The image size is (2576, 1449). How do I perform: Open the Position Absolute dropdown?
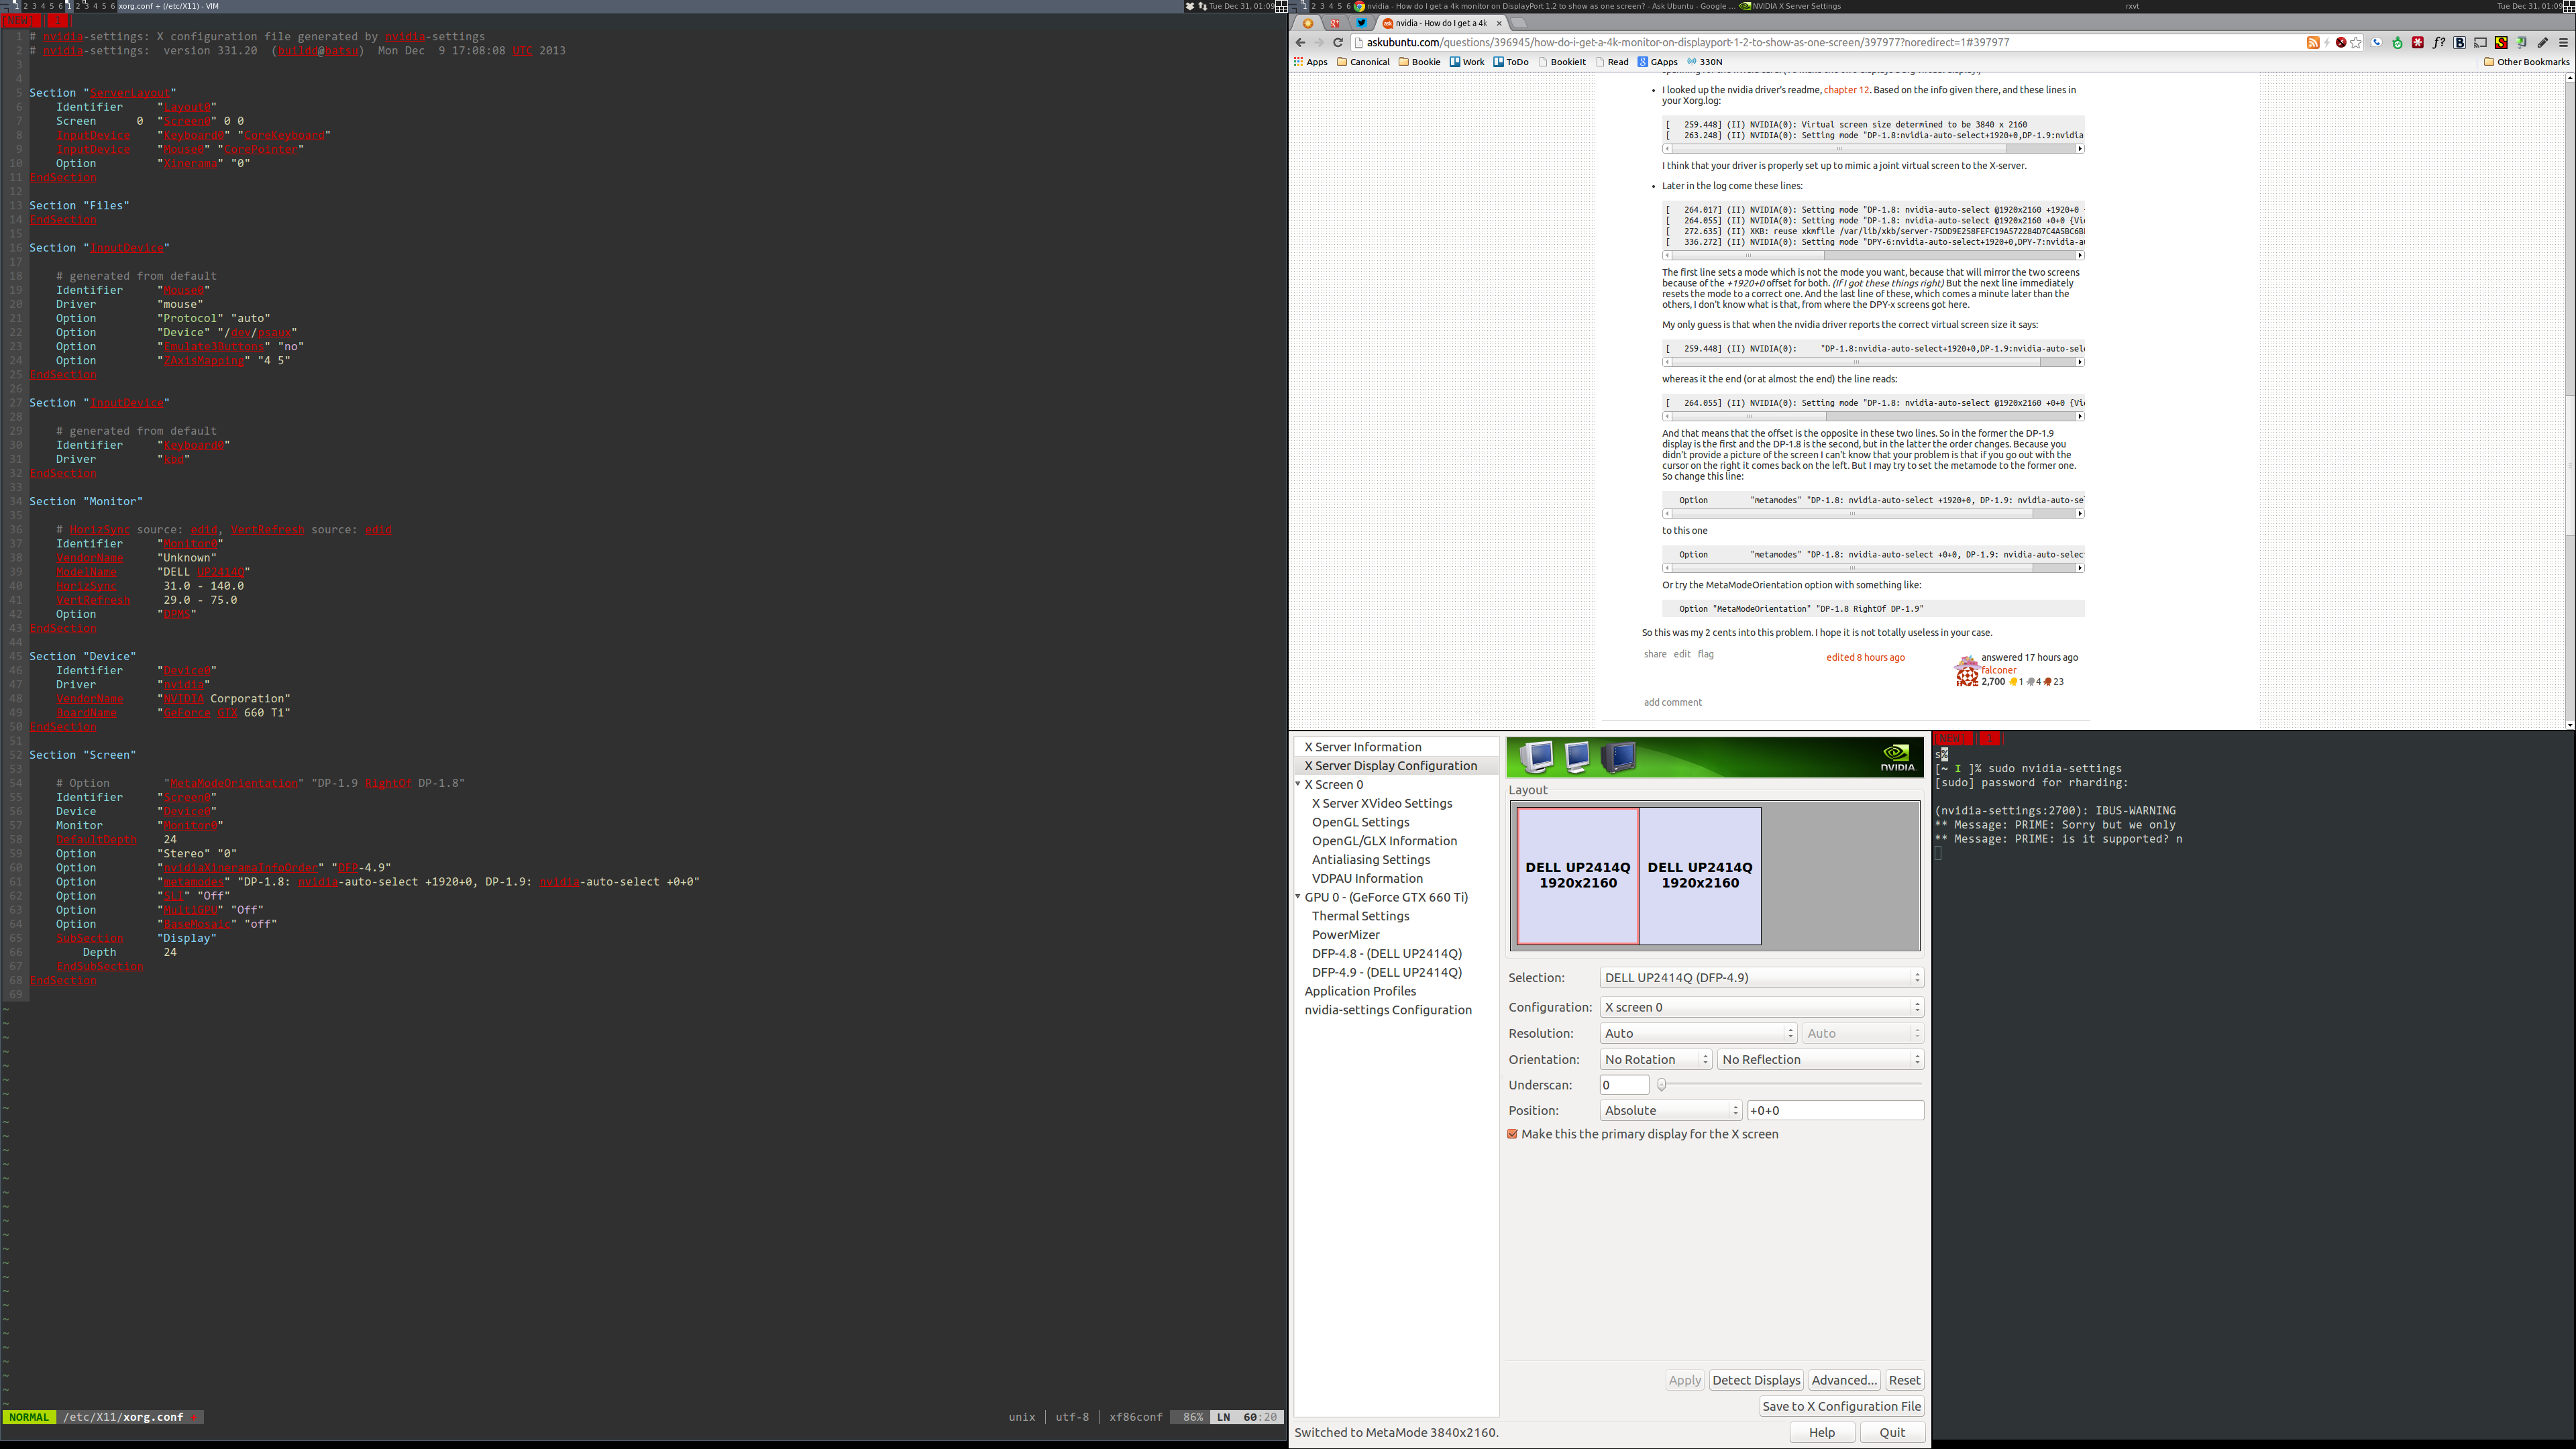coord(1671,1111)
